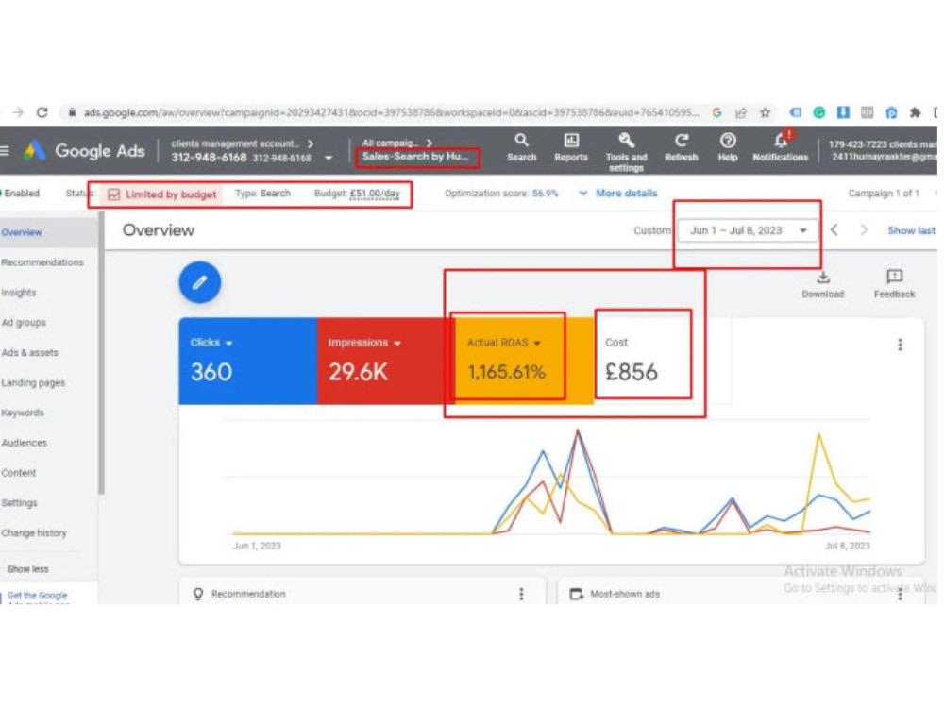Image resolution: width=944 pixels, height=708 pixels.
Task: Click the share page icon in address bar
Action: coord(741,112)
